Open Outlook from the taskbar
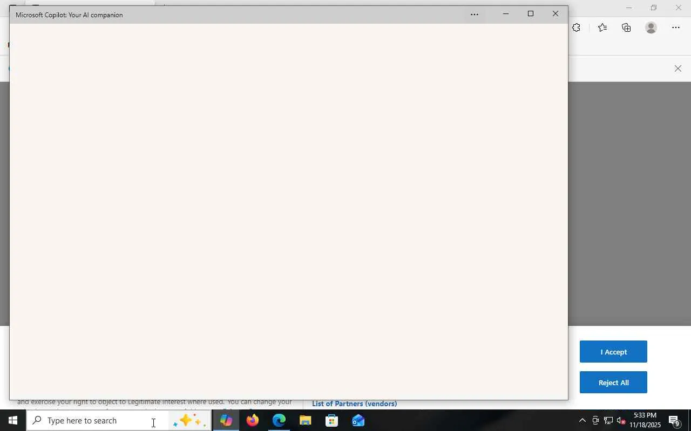691x431 pixels. [358, 420]
